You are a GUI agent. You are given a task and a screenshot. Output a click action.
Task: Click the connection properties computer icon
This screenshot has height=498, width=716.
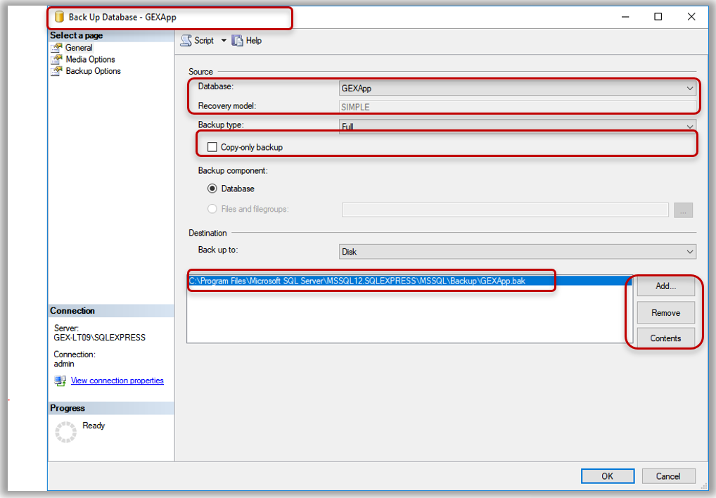pos(60,381)
